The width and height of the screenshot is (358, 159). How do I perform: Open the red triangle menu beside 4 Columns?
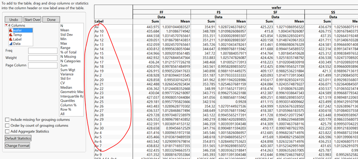tap(6, 25)
